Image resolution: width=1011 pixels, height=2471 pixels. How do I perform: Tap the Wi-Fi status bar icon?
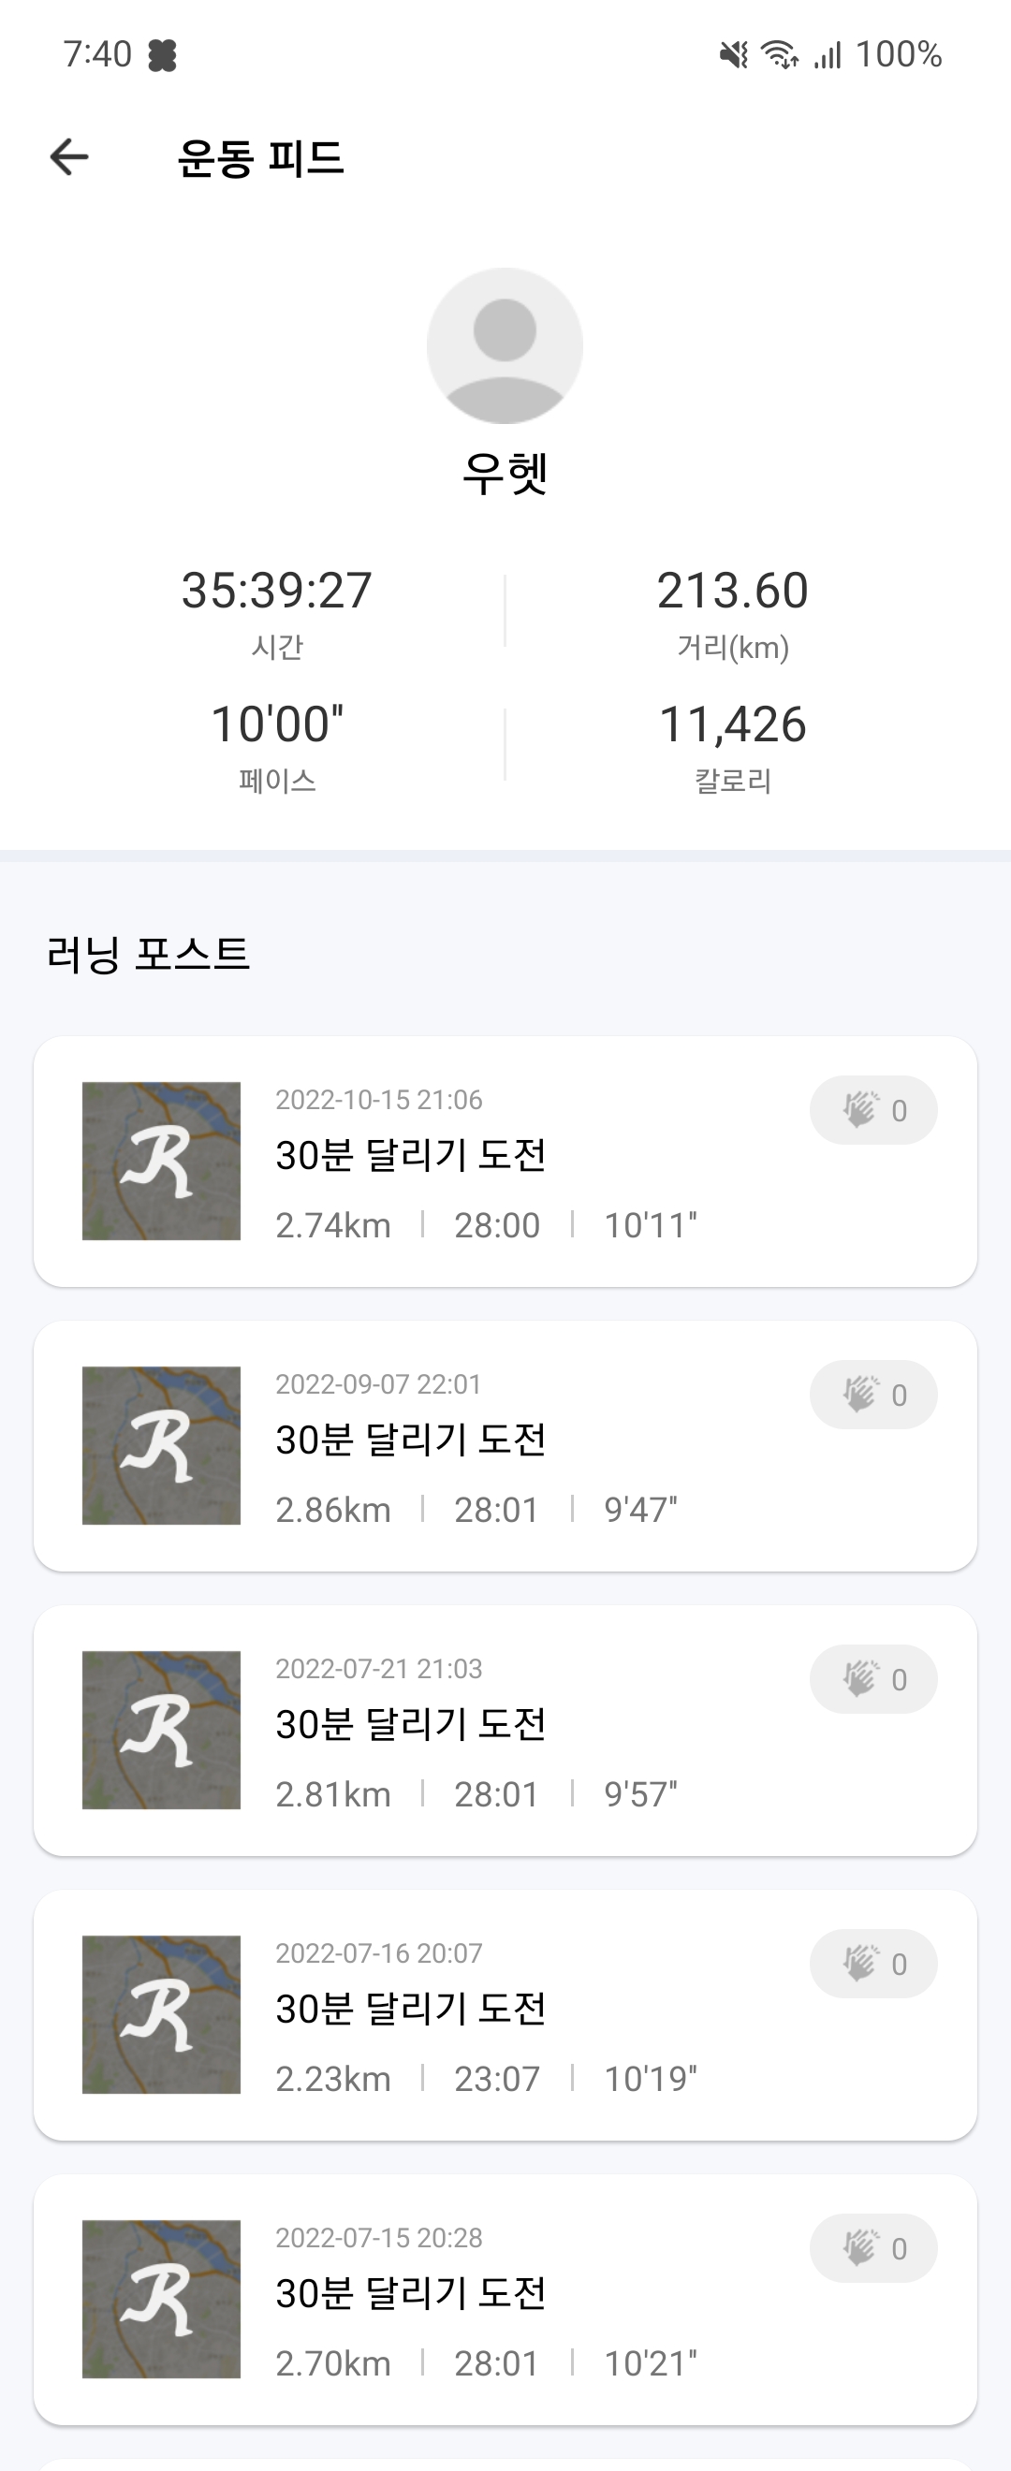pyautogui.click(x=779, y=54)
